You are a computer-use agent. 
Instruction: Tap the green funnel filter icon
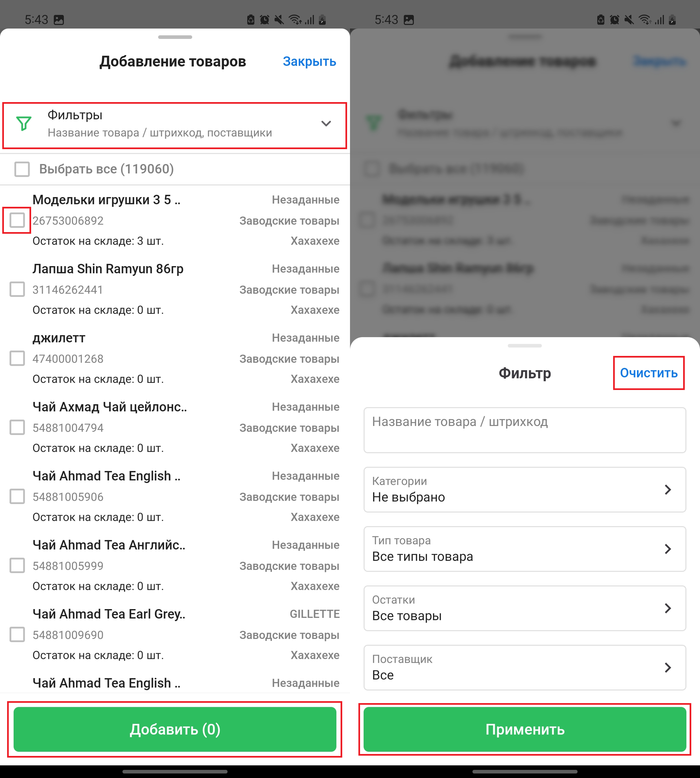click(24, 124)
